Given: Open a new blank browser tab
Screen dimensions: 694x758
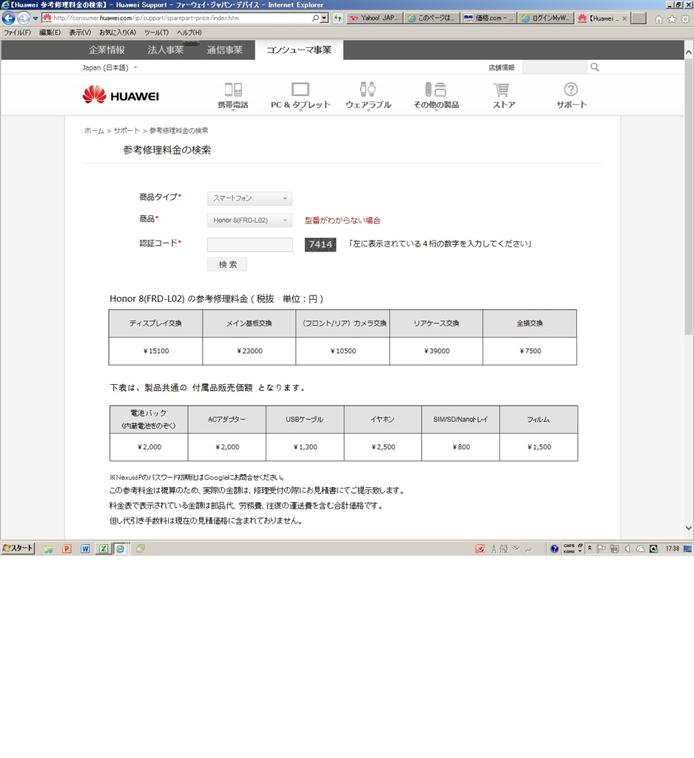Looking at the screenshot, I should coord(639,19).
